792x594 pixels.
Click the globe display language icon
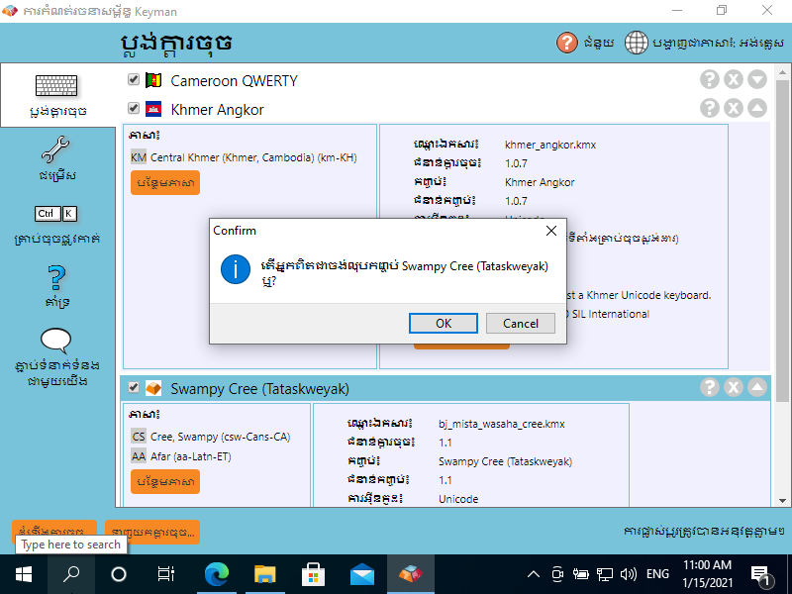click(x=636, y=43)
